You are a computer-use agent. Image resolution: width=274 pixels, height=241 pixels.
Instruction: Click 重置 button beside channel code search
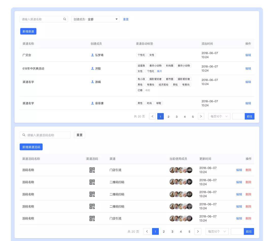79,135
